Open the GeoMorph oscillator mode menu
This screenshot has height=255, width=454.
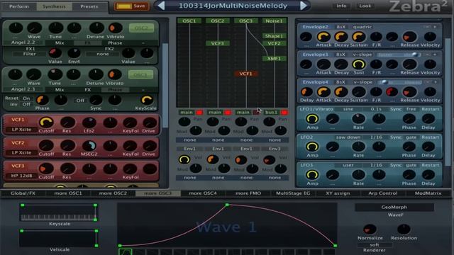(x=394, y=207)
